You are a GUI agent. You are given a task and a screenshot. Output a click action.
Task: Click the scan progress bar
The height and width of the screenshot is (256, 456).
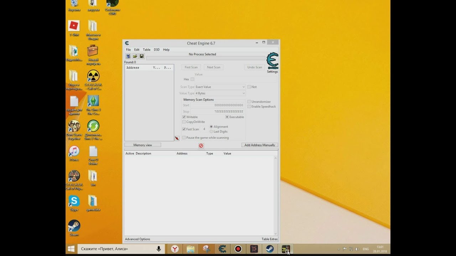pyautogui.click(x=206, y=58)
